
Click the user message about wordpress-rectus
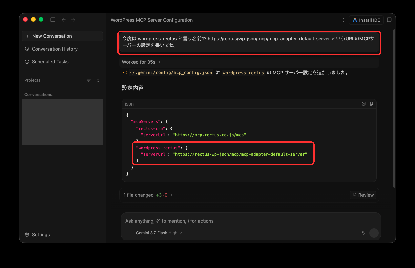pos(249,42)
